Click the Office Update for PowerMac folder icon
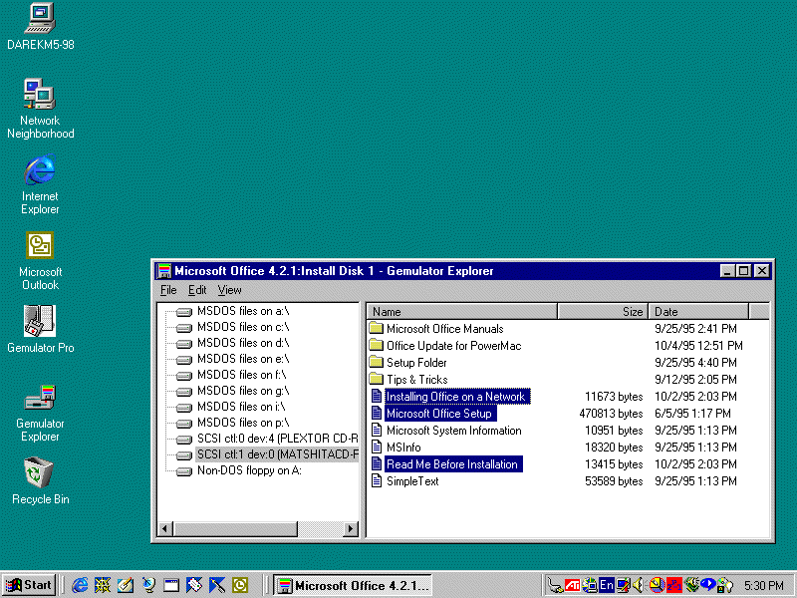The height and width of the screenshot is (598, 797). (x=377, y=345)
